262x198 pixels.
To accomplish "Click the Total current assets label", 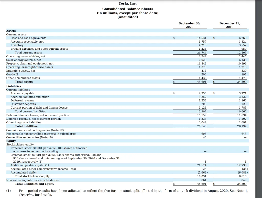I will click(28, 52).
